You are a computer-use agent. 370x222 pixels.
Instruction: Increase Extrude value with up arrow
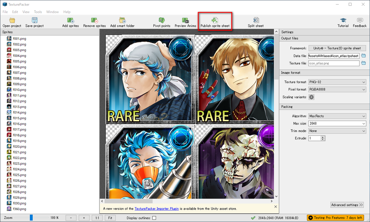tap(323, 137)
